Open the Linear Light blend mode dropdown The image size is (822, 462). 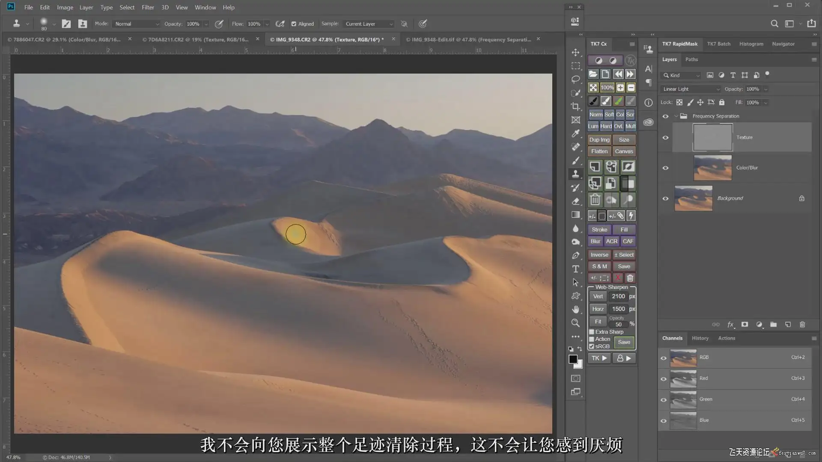point(691,89)
